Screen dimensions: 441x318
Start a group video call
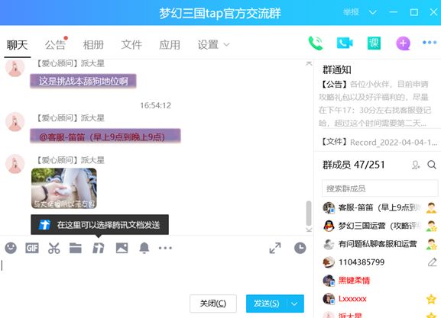coord(345,43)
